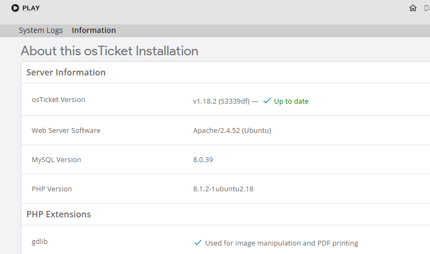Screen dimensions: 430x254
Task: Open the System Logs tab
Action: tap(40, 30)
